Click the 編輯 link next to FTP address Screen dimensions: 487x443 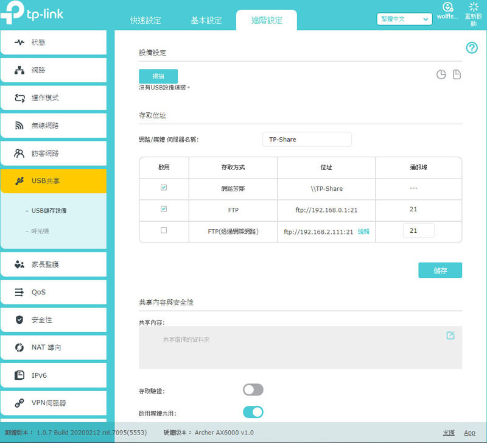[x=363, y=232]
